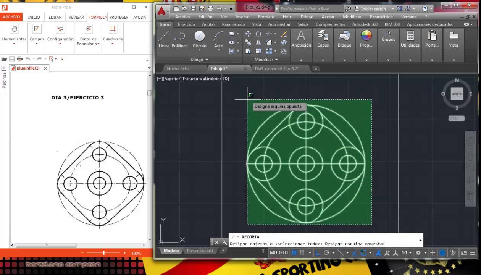The image size is (481, 275).
Task: Click the Erase tool icon
Action: (x=284, y=34)
